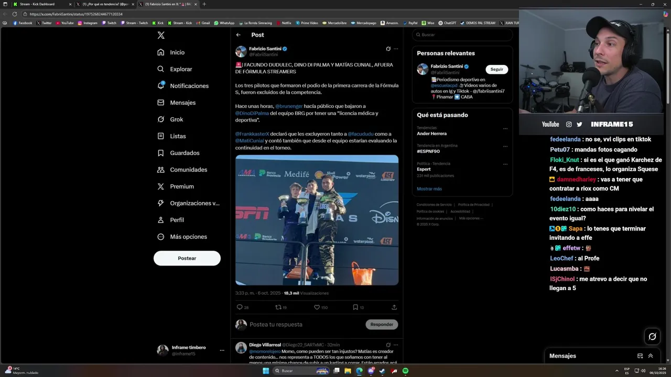This screenshot has height=377, width=671.
Task: Open the weather widget on taskbar
Action: [x=21, y=371]
